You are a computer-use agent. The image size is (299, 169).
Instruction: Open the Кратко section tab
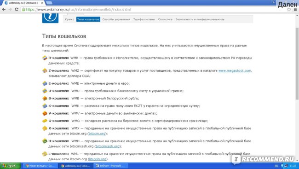69,19
